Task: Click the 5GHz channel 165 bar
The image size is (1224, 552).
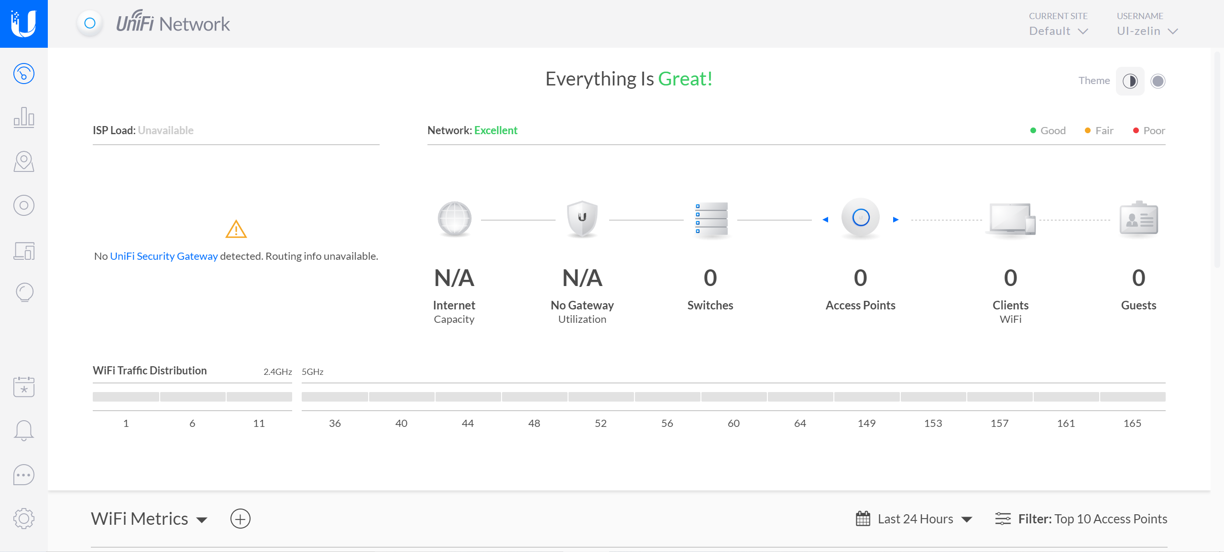Action: [x=1133, y=397]
